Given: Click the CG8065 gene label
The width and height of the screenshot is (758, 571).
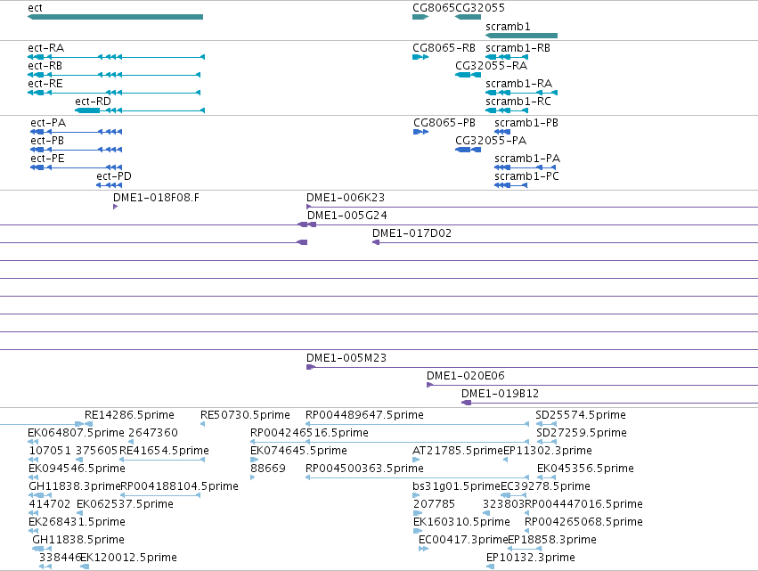Looking at the screenshot, I should click(434, 8).
